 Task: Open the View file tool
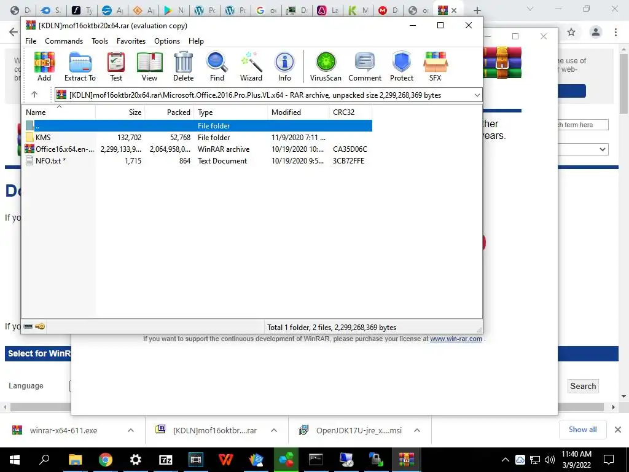point(149,66)
